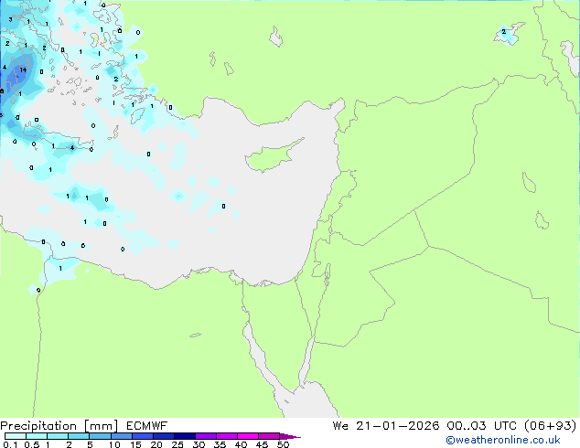580x448 pixels.
Task: Choose the 40–45 mm legend swatch
Action: pos(248,436)
